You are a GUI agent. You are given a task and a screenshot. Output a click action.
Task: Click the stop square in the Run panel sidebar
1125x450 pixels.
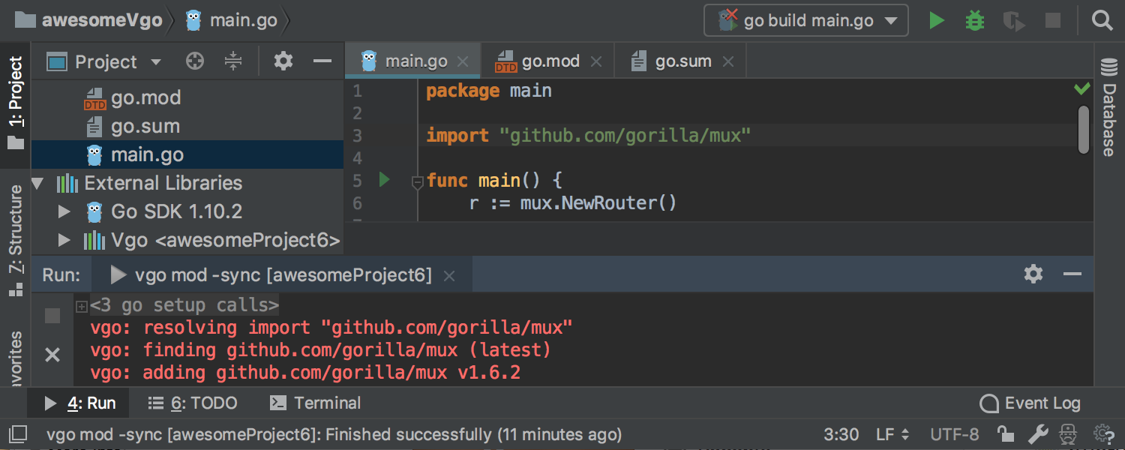click(x=52, y=316)
